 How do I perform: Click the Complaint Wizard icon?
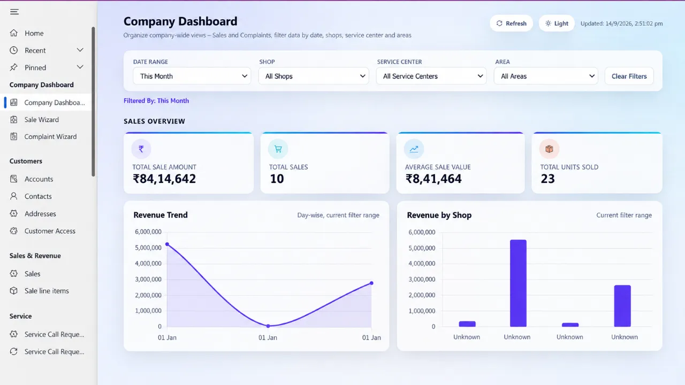[x=14, y=136]
